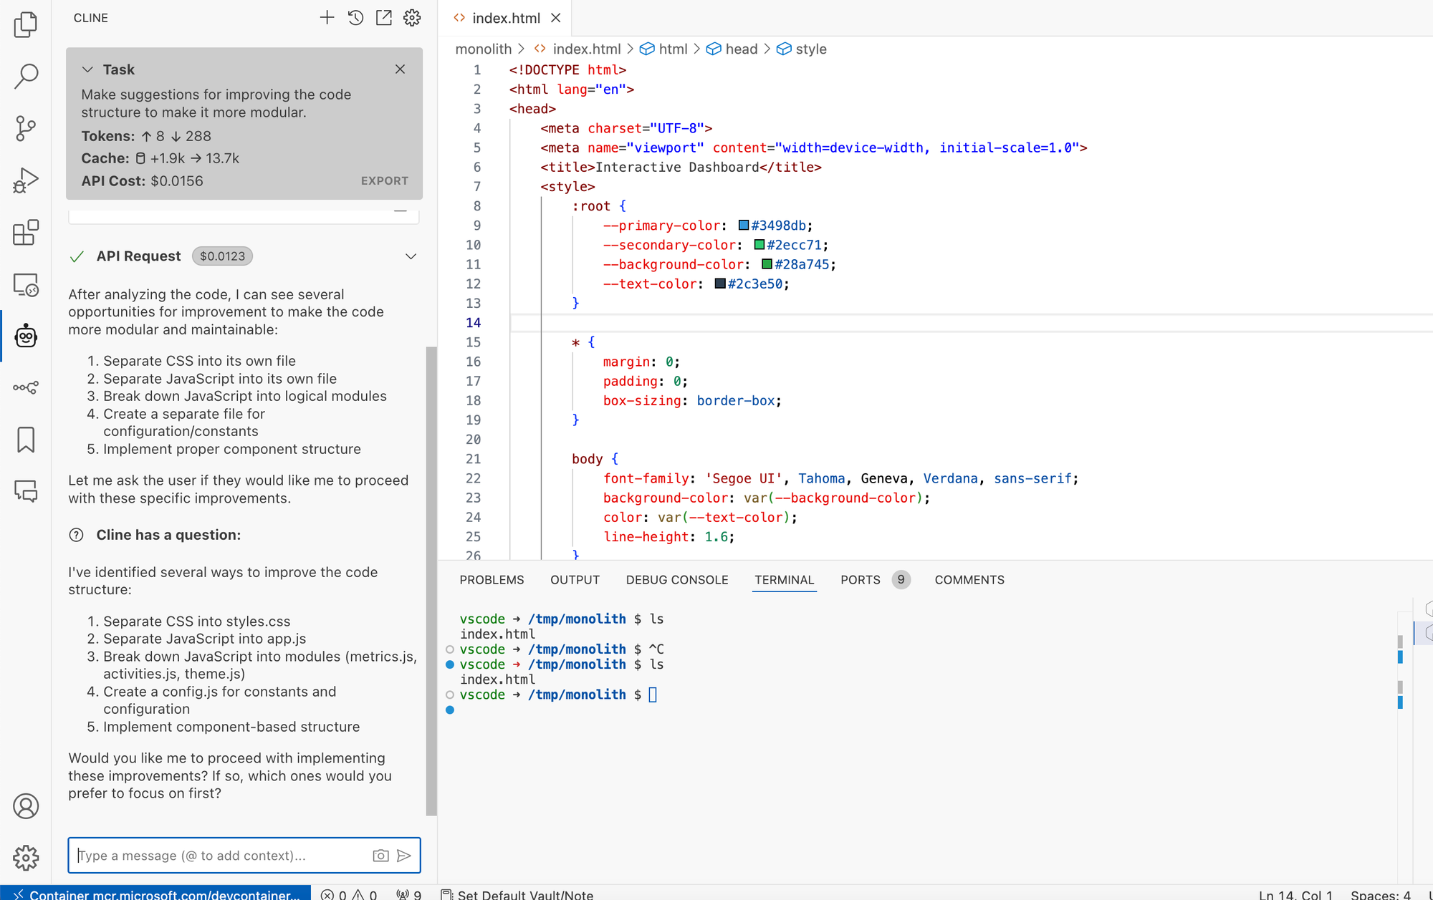
Task: Click the EXPORT button in task card
Action: click(x=384, y=181)
